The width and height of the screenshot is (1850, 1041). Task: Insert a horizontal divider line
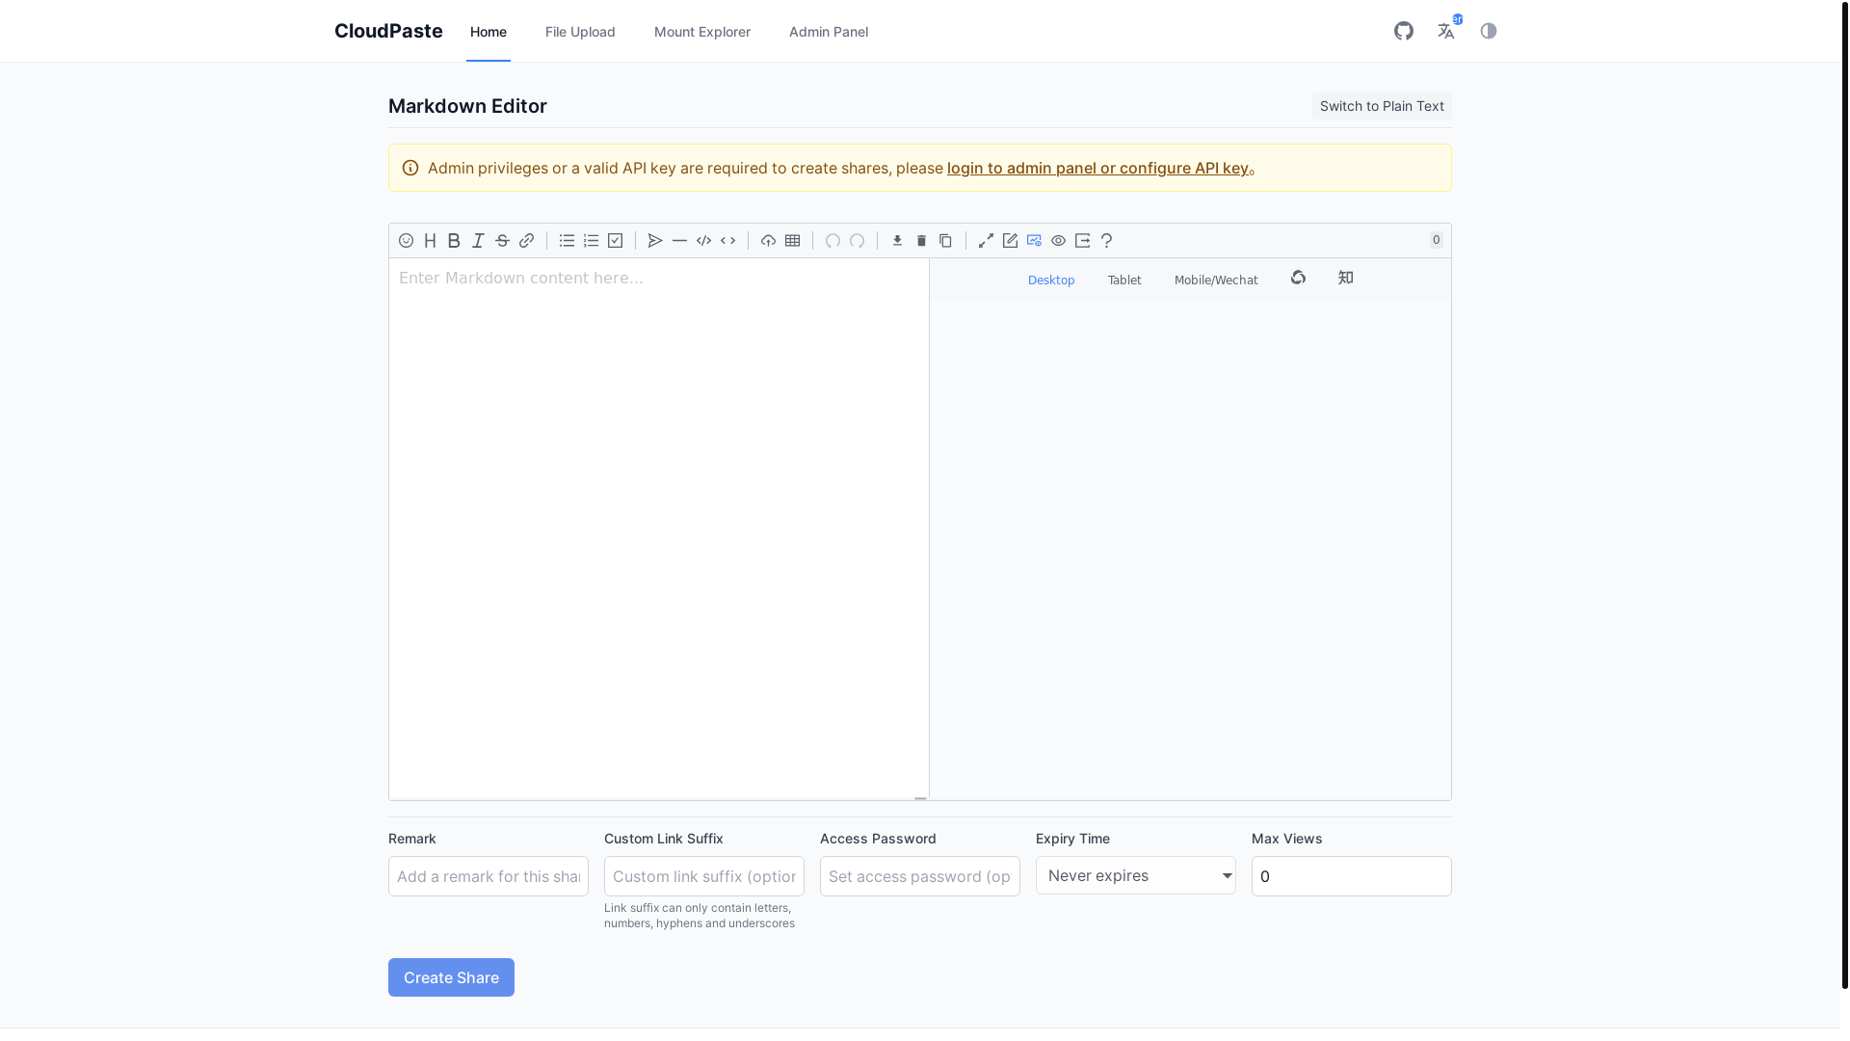[679, 241]
